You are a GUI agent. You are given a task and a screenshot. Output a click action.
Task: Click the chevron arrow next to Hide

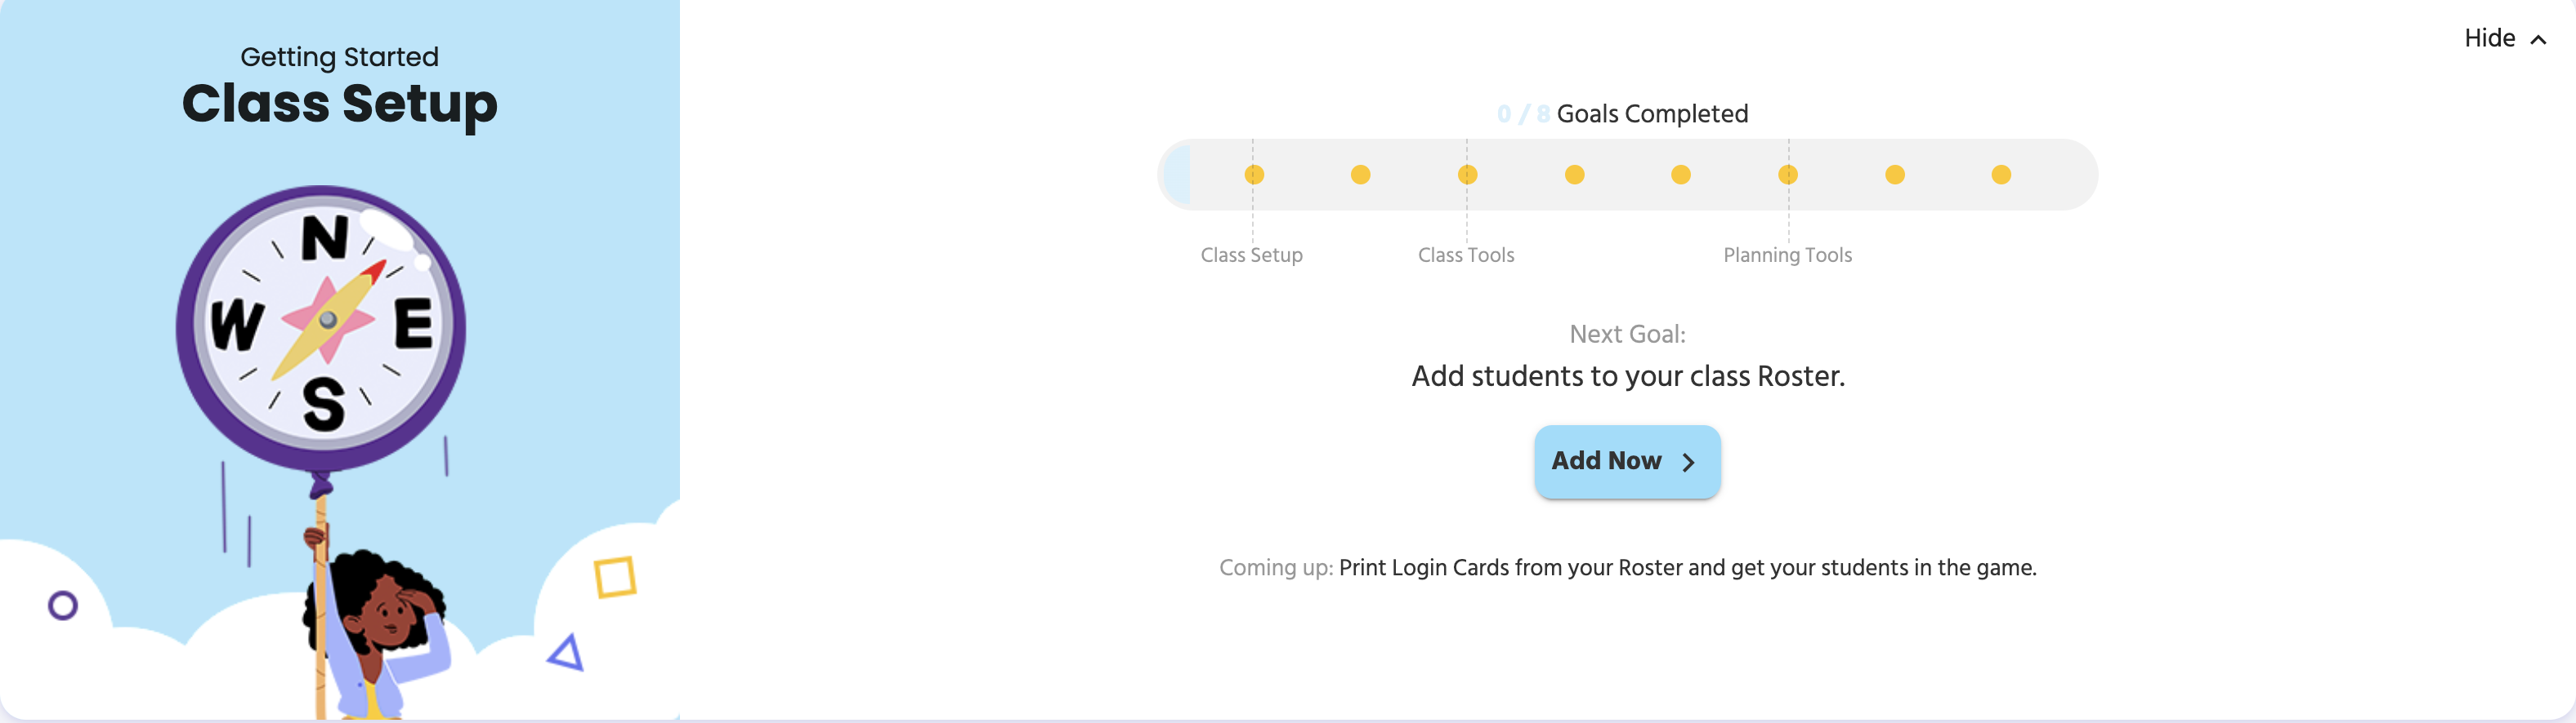click(x=2540, y=40)
